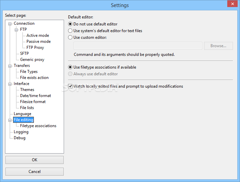Select Generic proxy page
Viewport: 240px width, 182px height.
[32, 60]
